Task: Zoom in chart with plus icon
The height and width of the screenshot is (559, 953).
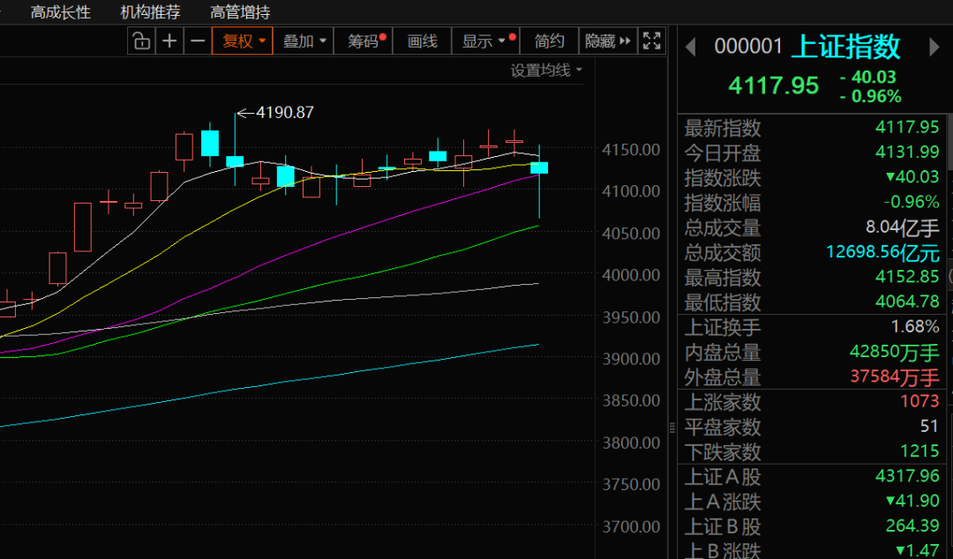Action: [x=169, y=41]
